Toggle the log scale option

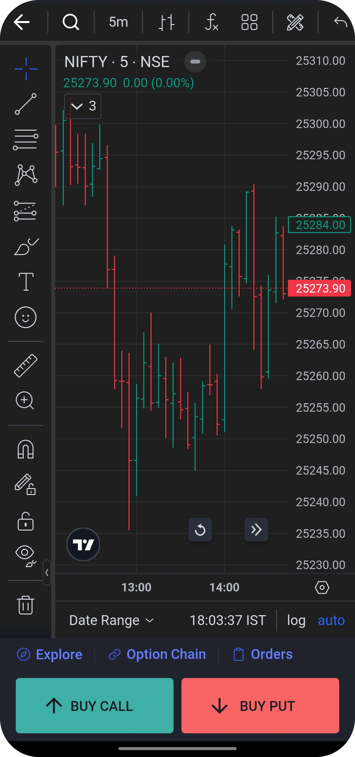pyautogui.click(x=296, y=620)
